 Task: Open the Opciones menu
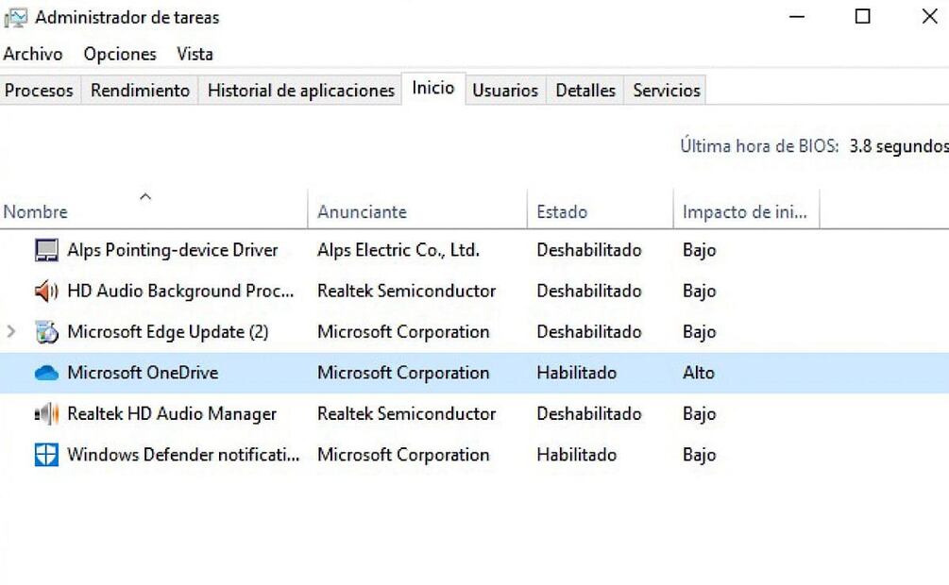click(120, 54)
